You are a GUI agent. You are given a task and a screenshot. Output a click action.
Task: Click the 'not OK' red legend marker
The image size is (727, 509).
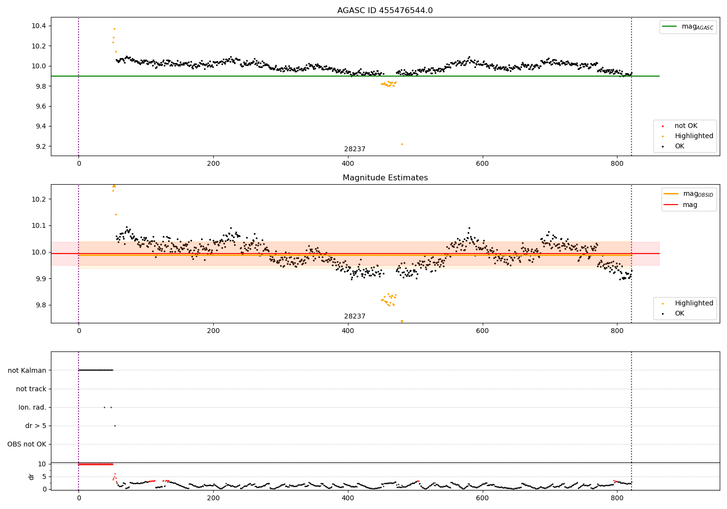click(663, 126)
